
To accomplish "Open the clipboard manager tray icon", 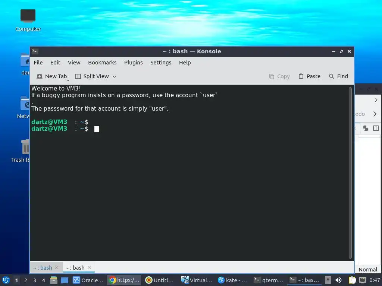I will [x=352, y=280].
